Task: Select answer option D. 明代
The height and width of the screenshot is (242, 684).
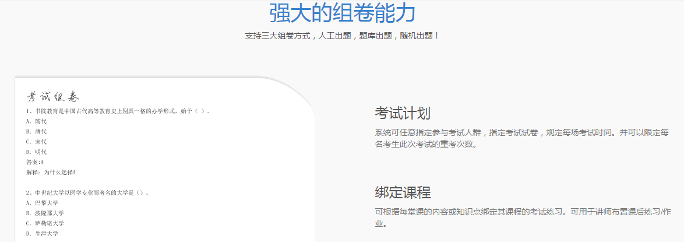Action: click(x=36, y=152)
